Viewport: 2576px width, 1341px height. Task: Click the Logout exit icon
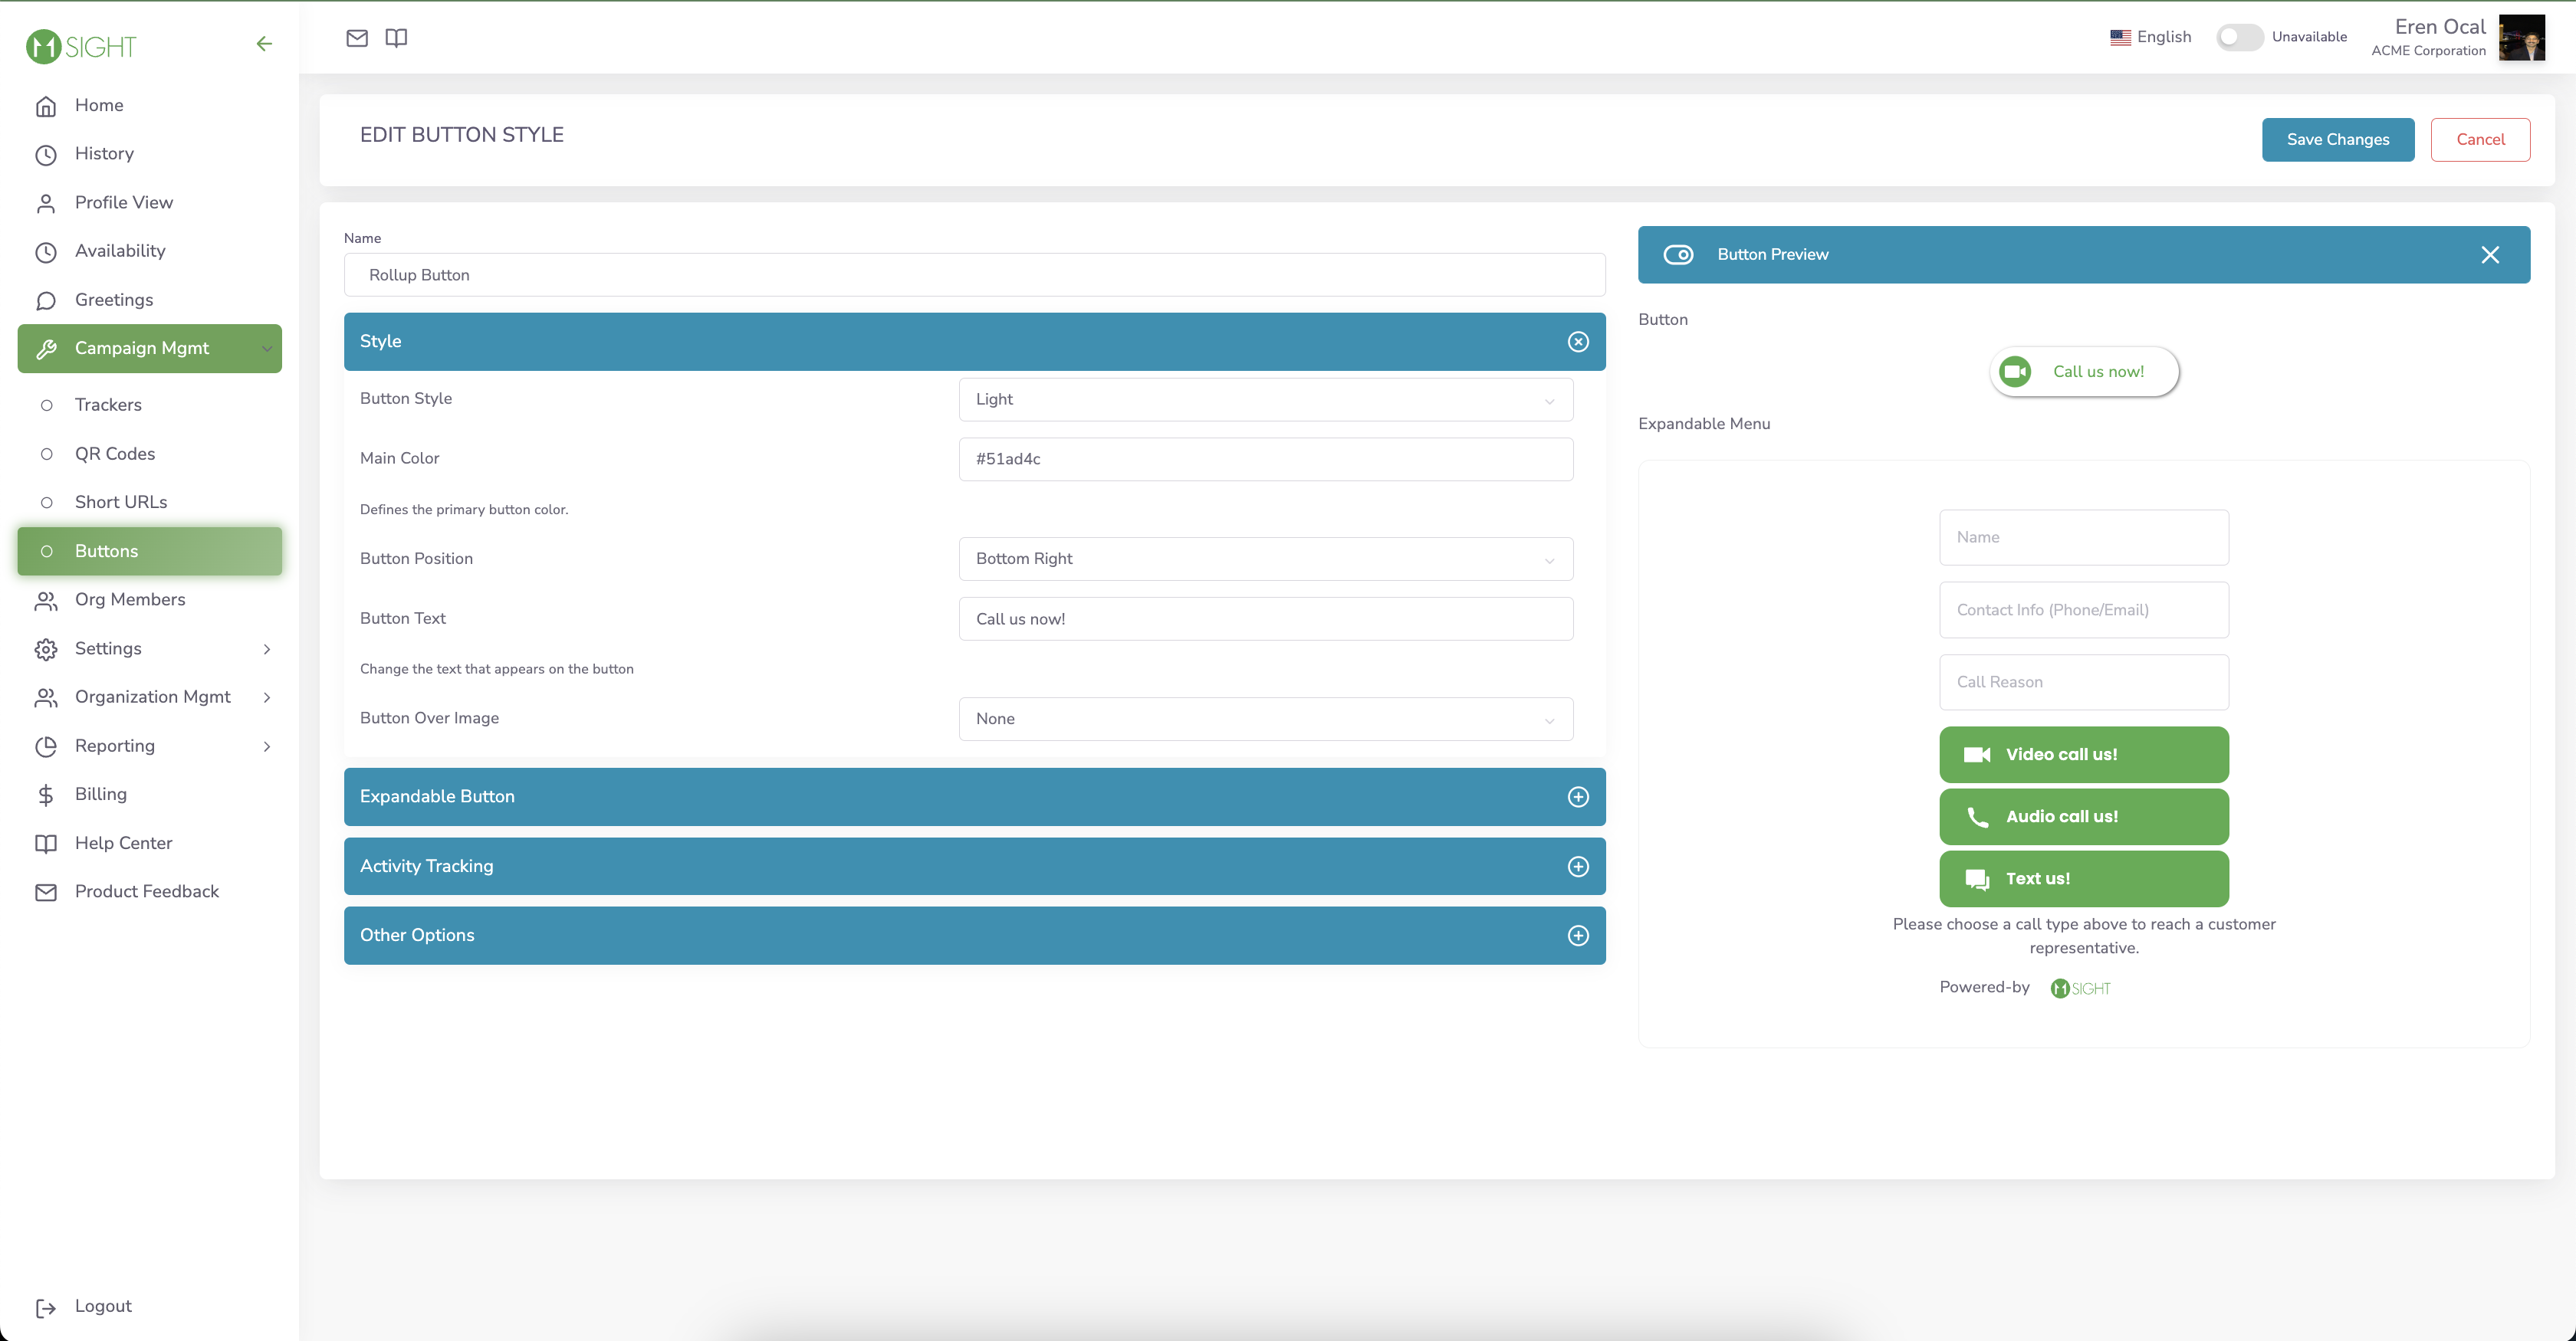click(46, 1308)
